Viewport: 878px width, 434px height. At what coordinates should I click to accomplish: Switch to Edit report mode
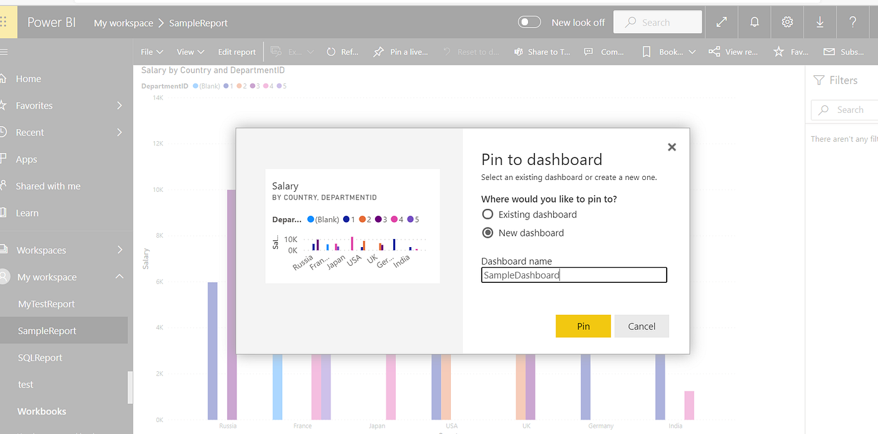point(236,51)
